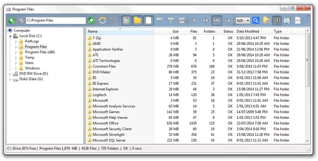The width and height of the screenshot is (318, 161).
Task: Export the list to CSV
Action: [x=298, y=21]
